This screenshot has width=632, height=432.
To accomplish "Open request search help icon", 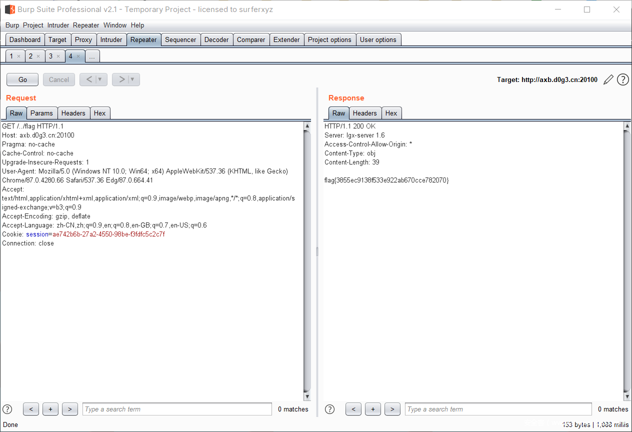I will coord(7,409).
